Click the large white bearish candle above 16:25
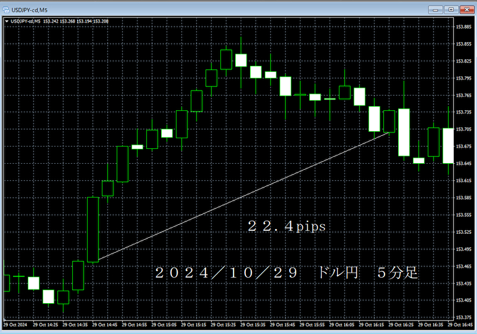Viewport: 477px width, 334px height. (404, 132)
